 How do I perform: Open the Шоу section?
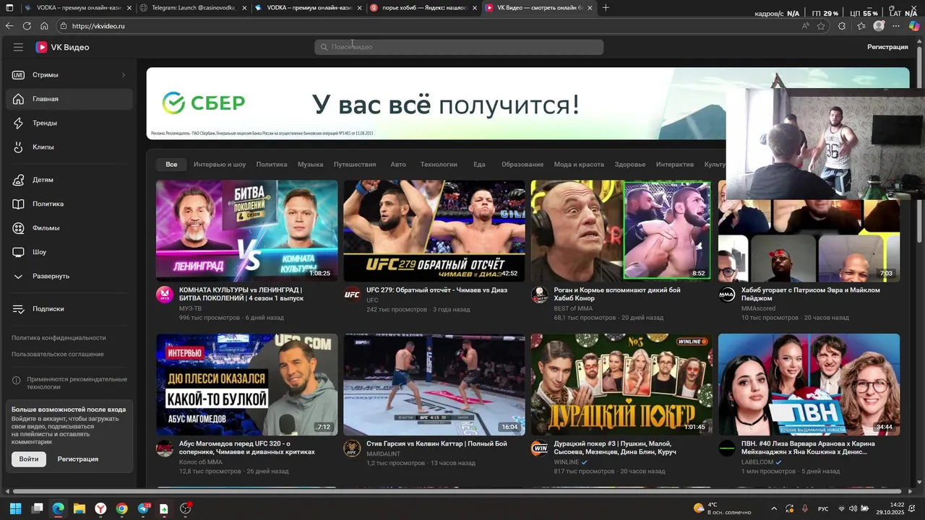[69, 252]
